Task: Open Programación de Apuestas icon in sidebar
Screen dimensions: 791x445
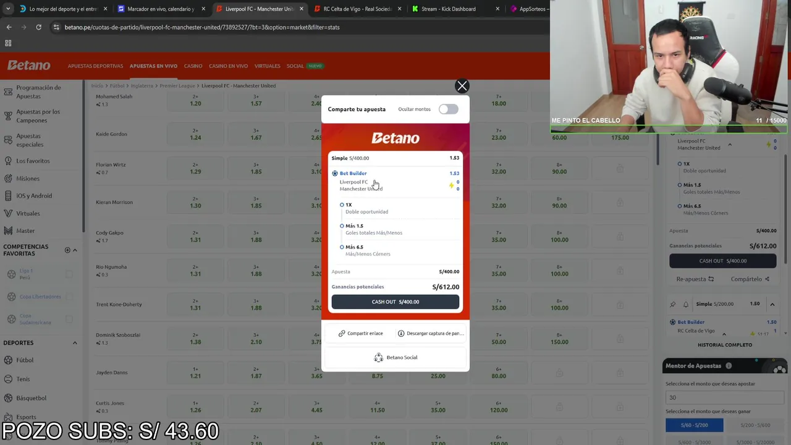Action: point(8,91)
